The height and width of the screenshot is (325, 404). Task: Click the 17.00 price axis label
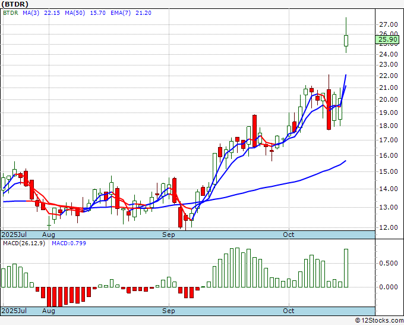coord(389,140)
